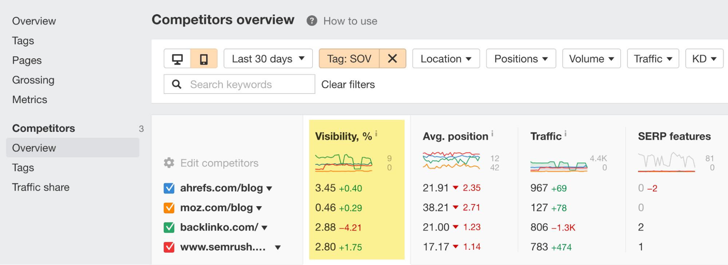
Task: Expand the Location filter dropdown
Action: [446, 58]
